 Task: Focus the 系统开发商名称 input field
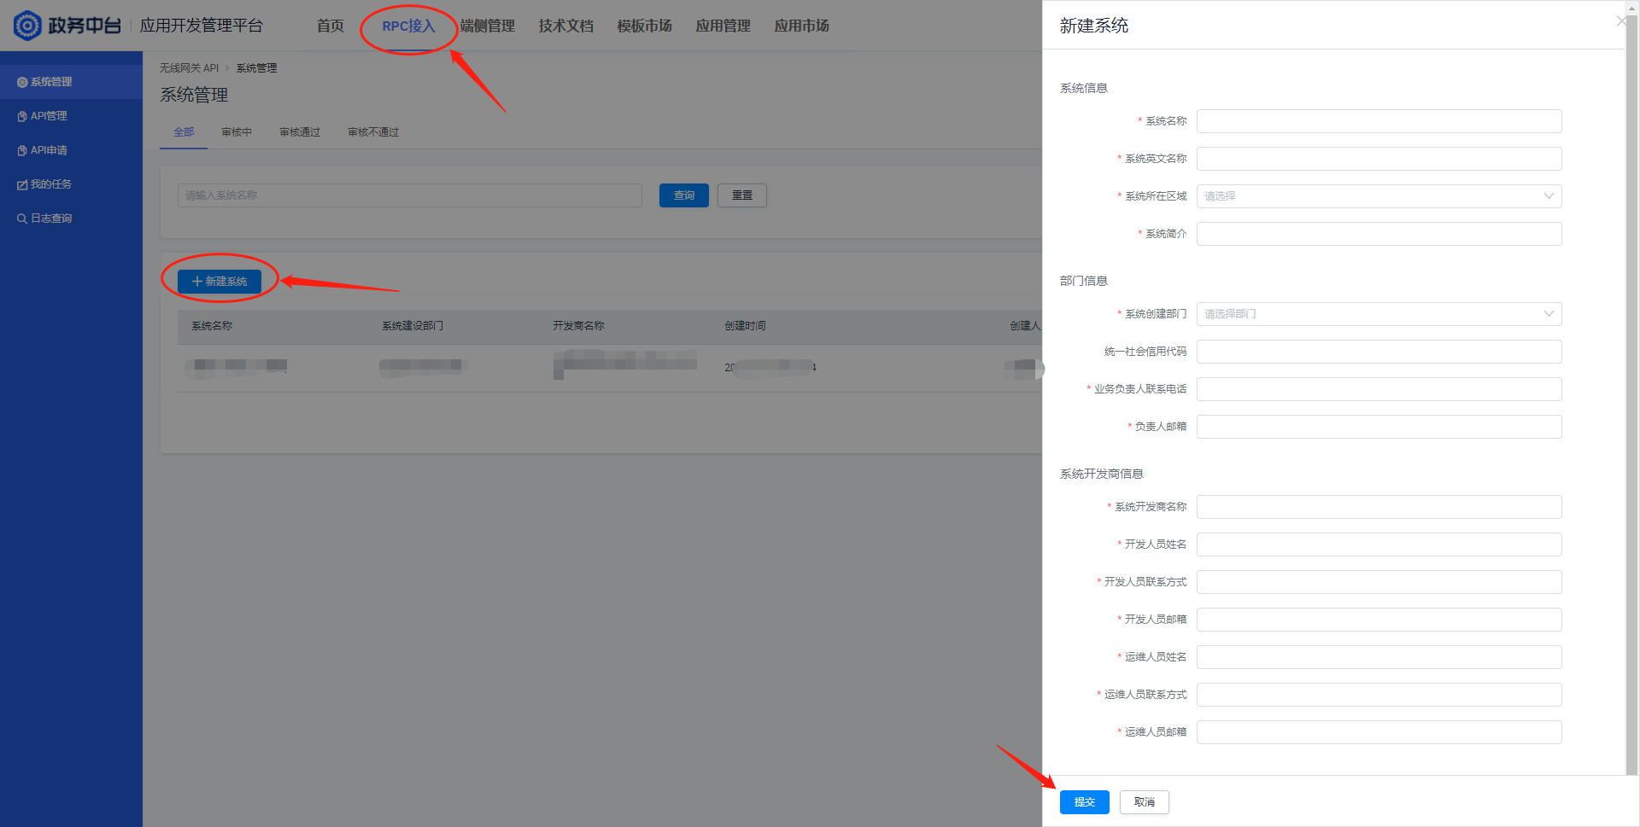pyautogui.click(x=1379, y=507)
